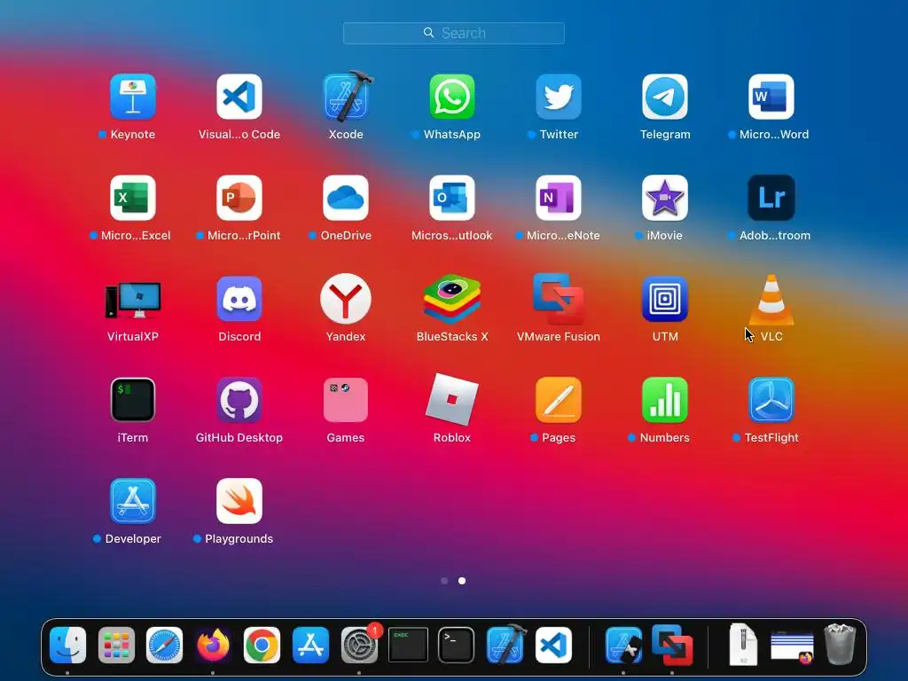Launch Firefox from the Dock

(x=213, y=645)
